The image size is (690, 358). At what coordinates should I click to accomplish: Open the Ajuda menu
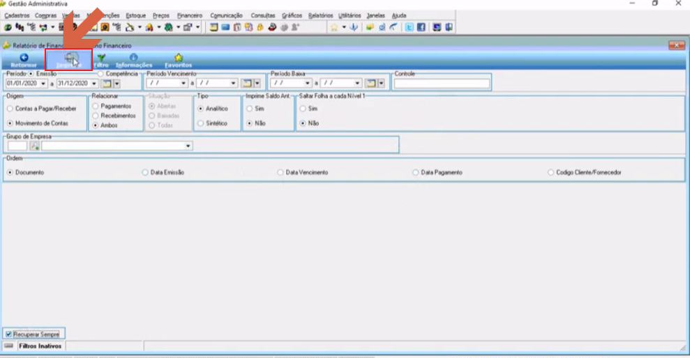(398, 15)
